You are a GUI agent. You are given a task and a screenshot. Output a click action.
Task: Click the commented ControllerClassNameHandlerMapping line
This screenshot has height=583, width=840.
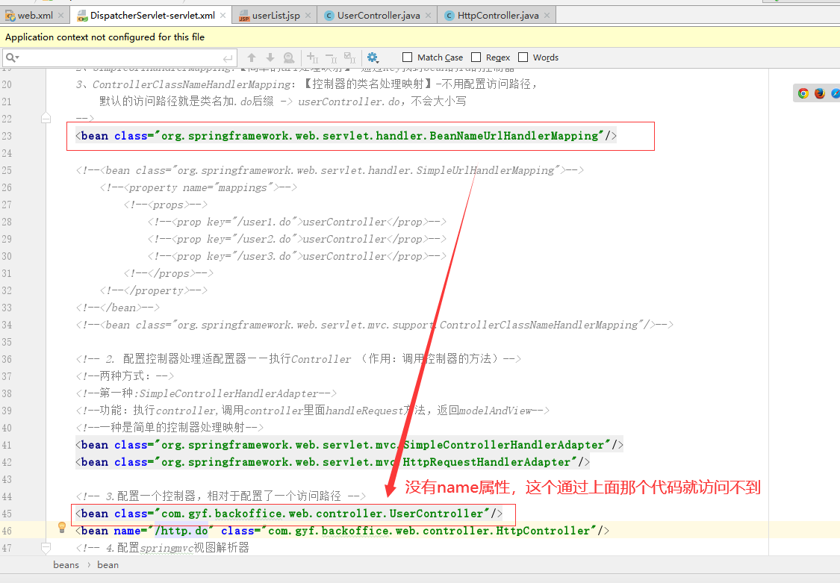coord(375,325)
